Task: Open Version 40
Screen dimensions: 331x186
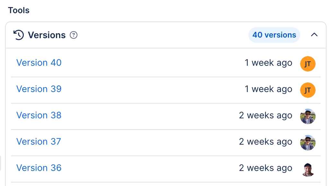Action: (39, 63)
